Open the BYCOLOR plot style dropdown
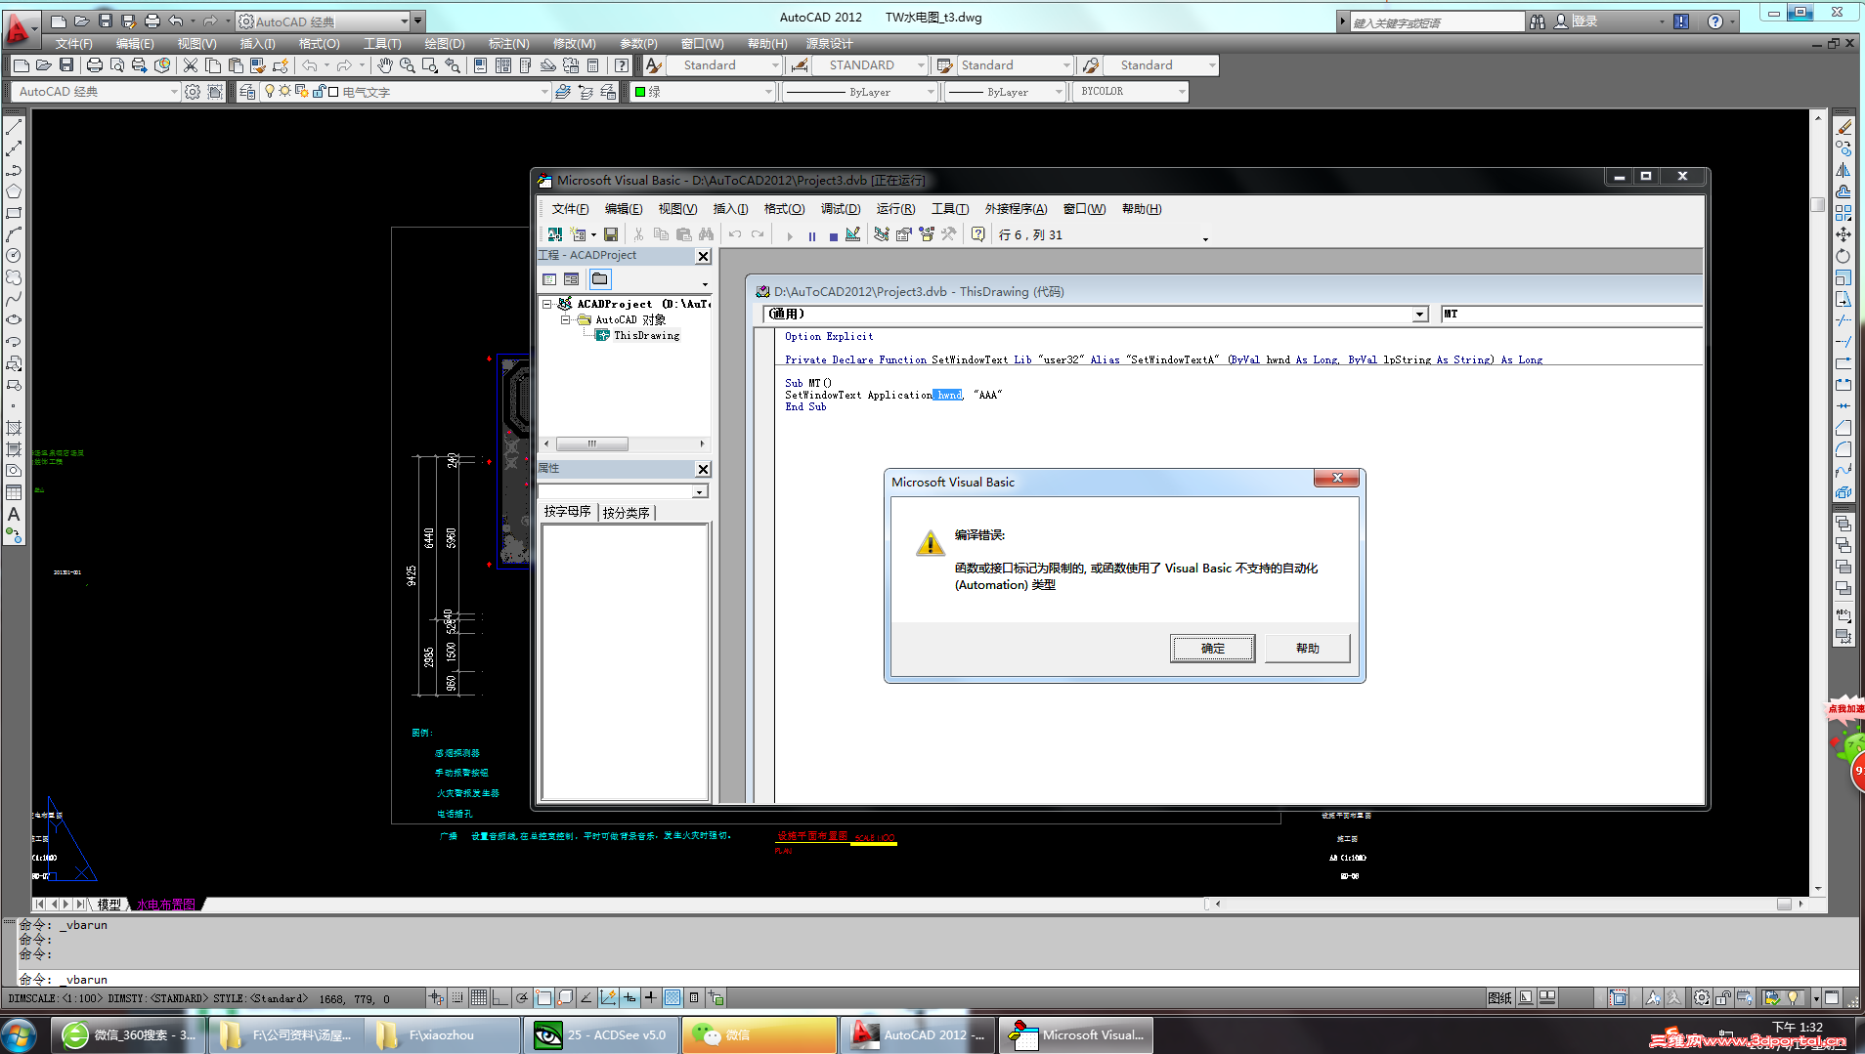Viewport: 1865px width, 1054px height. tap(1130, 92)
